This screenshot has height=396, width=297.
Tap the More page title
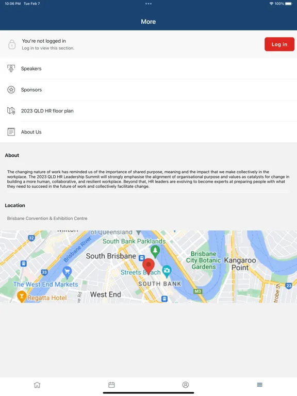pos(148,22)
